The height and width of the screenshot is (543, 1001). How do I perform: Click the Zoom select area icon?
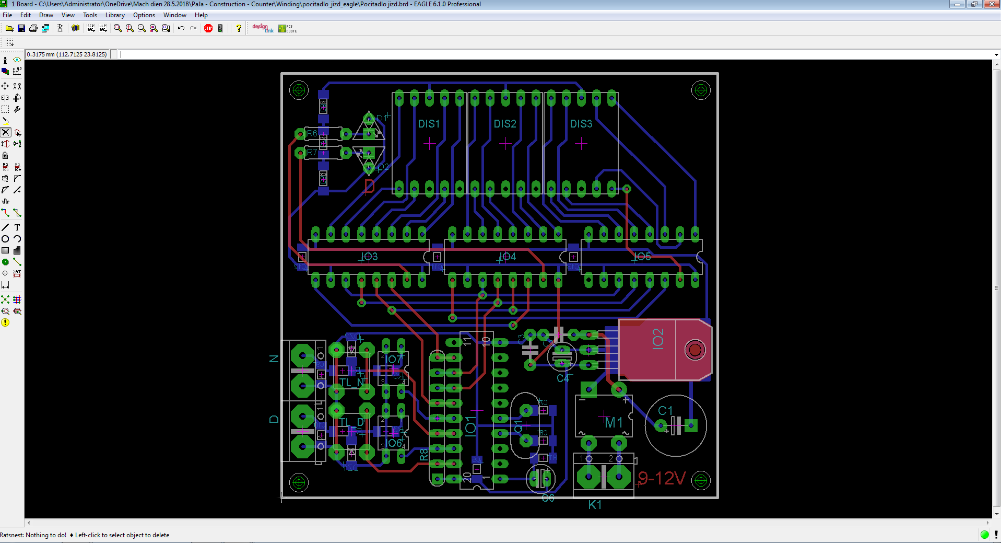(166, 28)
